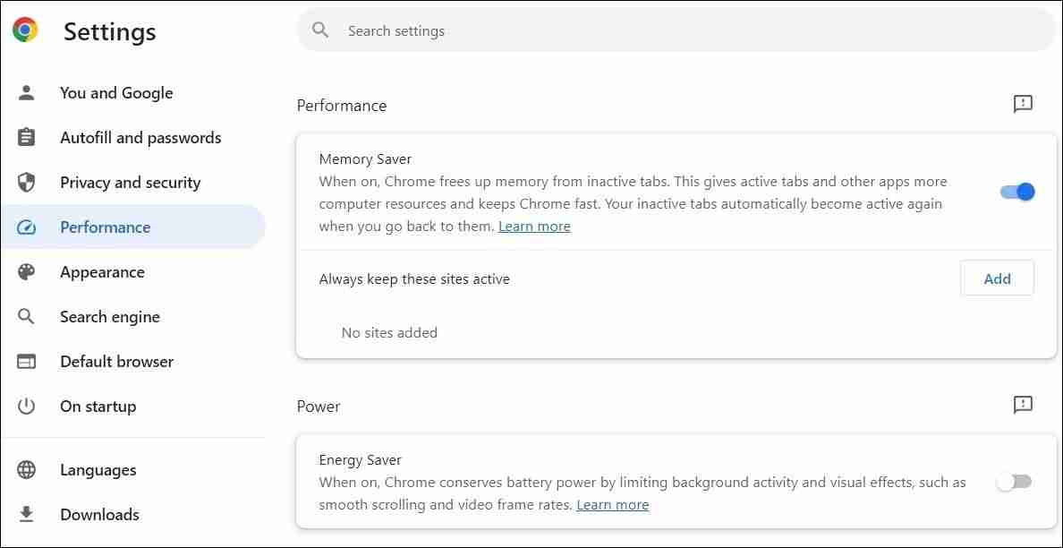Open the Appearance settings page
1063x548 pixels.
(x=102, y=271)
